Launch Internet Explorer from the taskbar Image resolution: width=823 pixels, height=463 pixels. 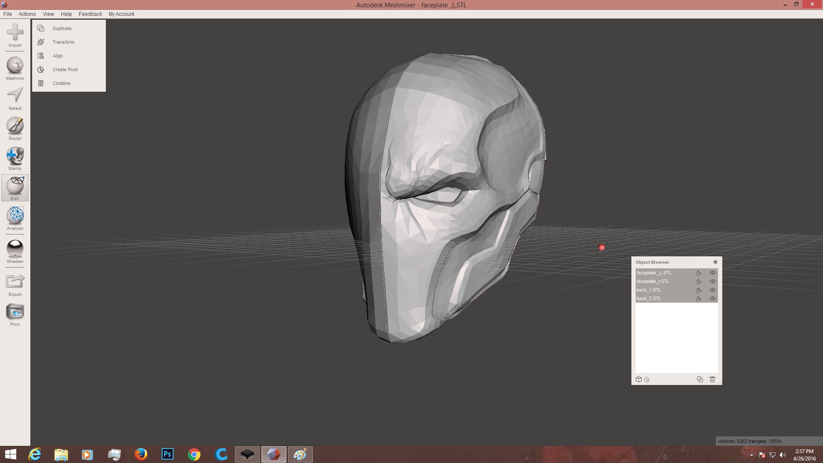pyautogui.click(x=35, y=454)
